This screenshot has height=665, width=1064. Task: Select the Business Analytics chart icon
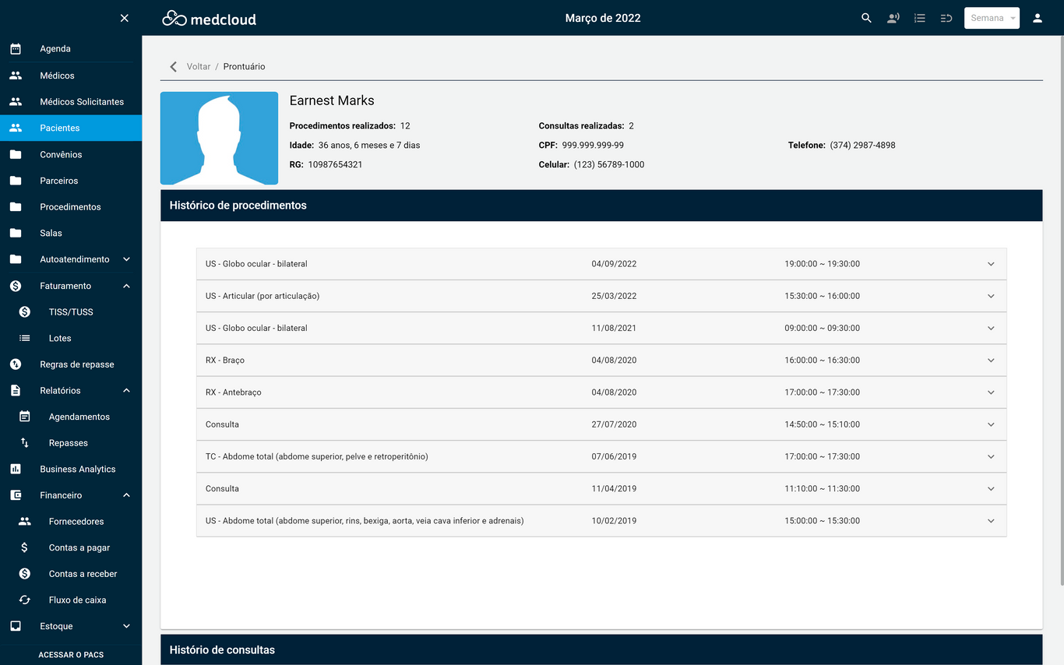(x=16, y=469)
